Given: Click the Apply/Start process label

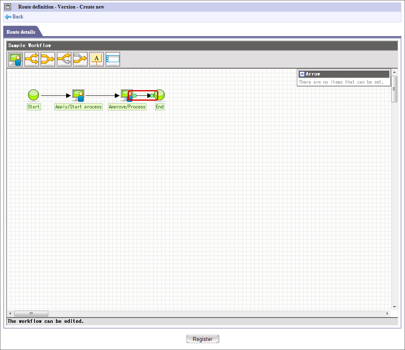Looking at the screenshot, I should 78,107.
